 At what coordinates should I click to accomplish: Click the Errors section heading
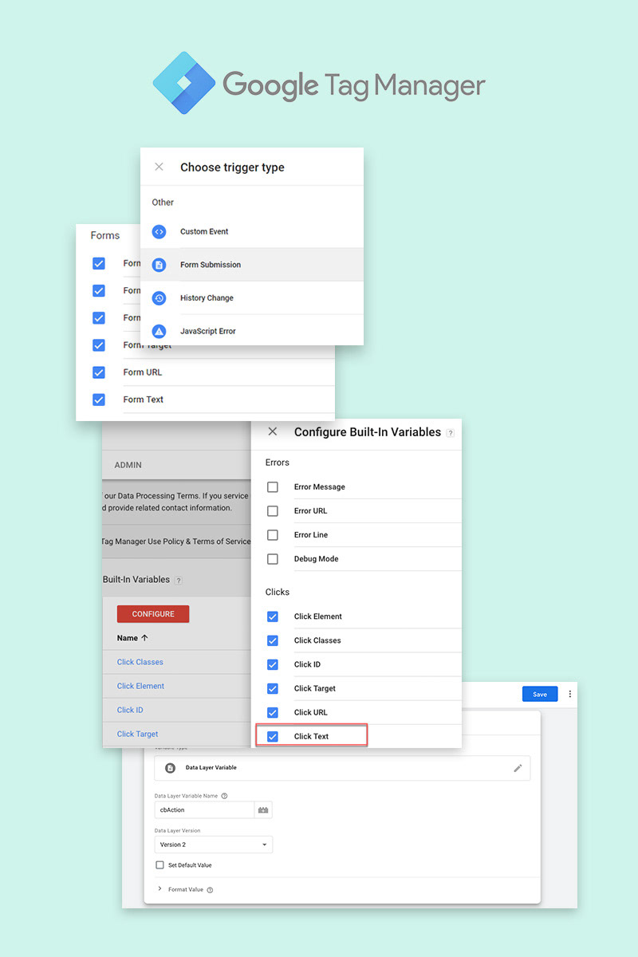click(277, 463)
